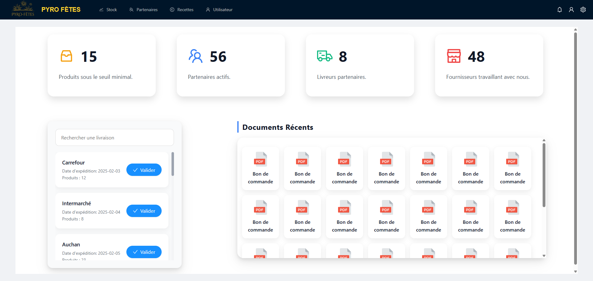
Task: Open the settings gear icon
Action: (x=583, y=10)
